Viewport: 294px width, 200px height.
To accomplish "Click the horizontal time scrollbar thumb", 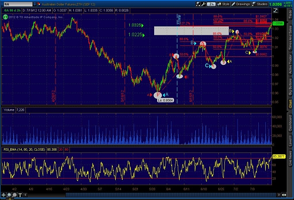I will tap(171, 195).
